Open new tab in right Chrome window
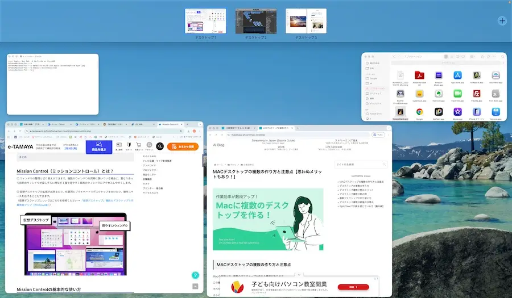 click(x=298, y=128)
